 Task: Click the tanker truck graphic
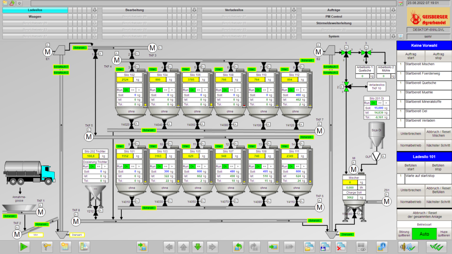(30, 172)
